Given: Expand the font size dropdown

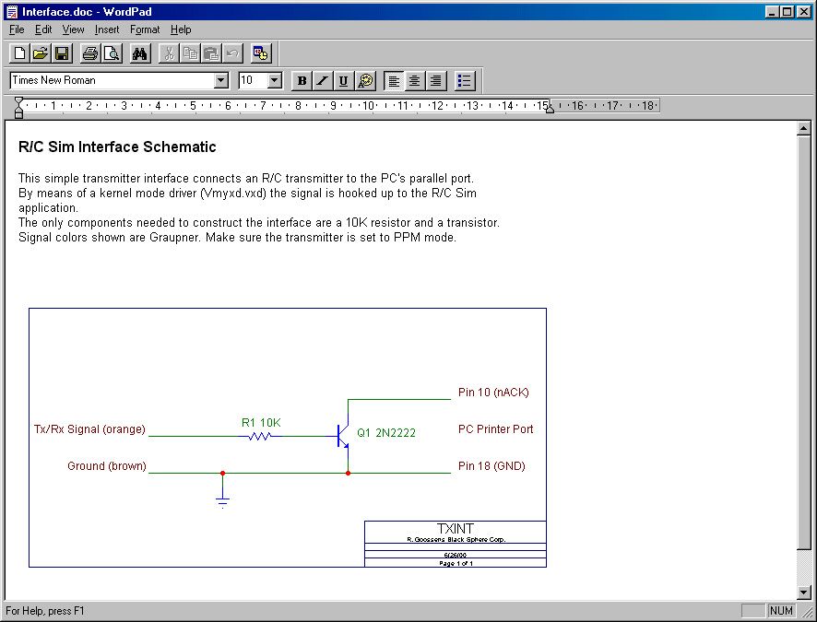Looking at the screenshot, I should [274, 81].
